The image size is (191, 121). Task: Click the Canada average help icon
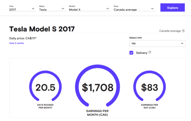(x=183, y=31)
